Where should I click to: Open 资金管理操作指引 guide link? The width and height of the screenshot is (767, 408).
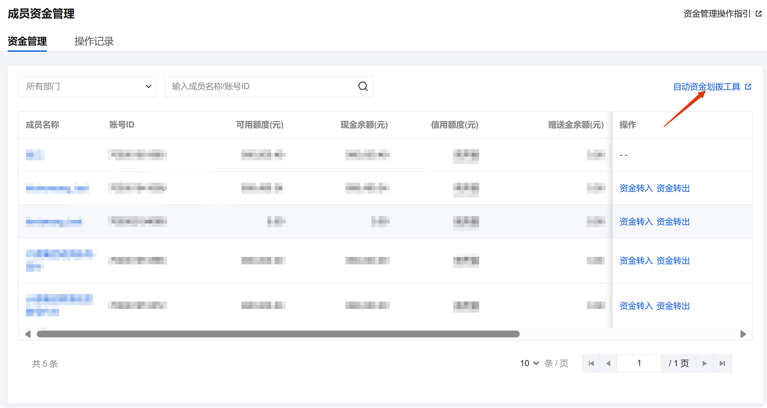point(717,14)
